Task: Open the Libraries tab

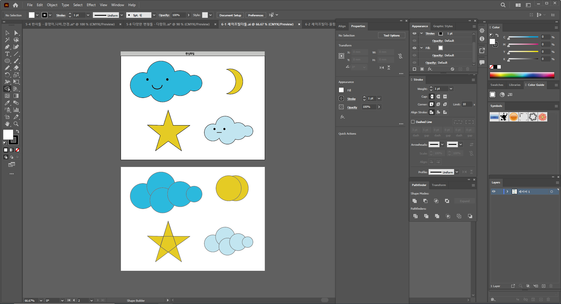Action: [515, 85]
